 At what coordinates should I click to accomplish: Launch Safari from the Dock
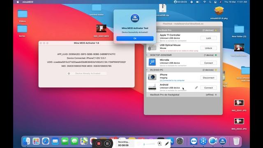[x=46, y=141]
